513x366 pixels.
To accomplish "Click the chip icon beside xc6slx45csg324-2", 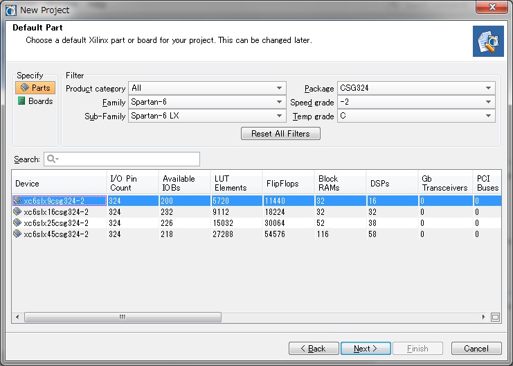I will tap(17, 234).
